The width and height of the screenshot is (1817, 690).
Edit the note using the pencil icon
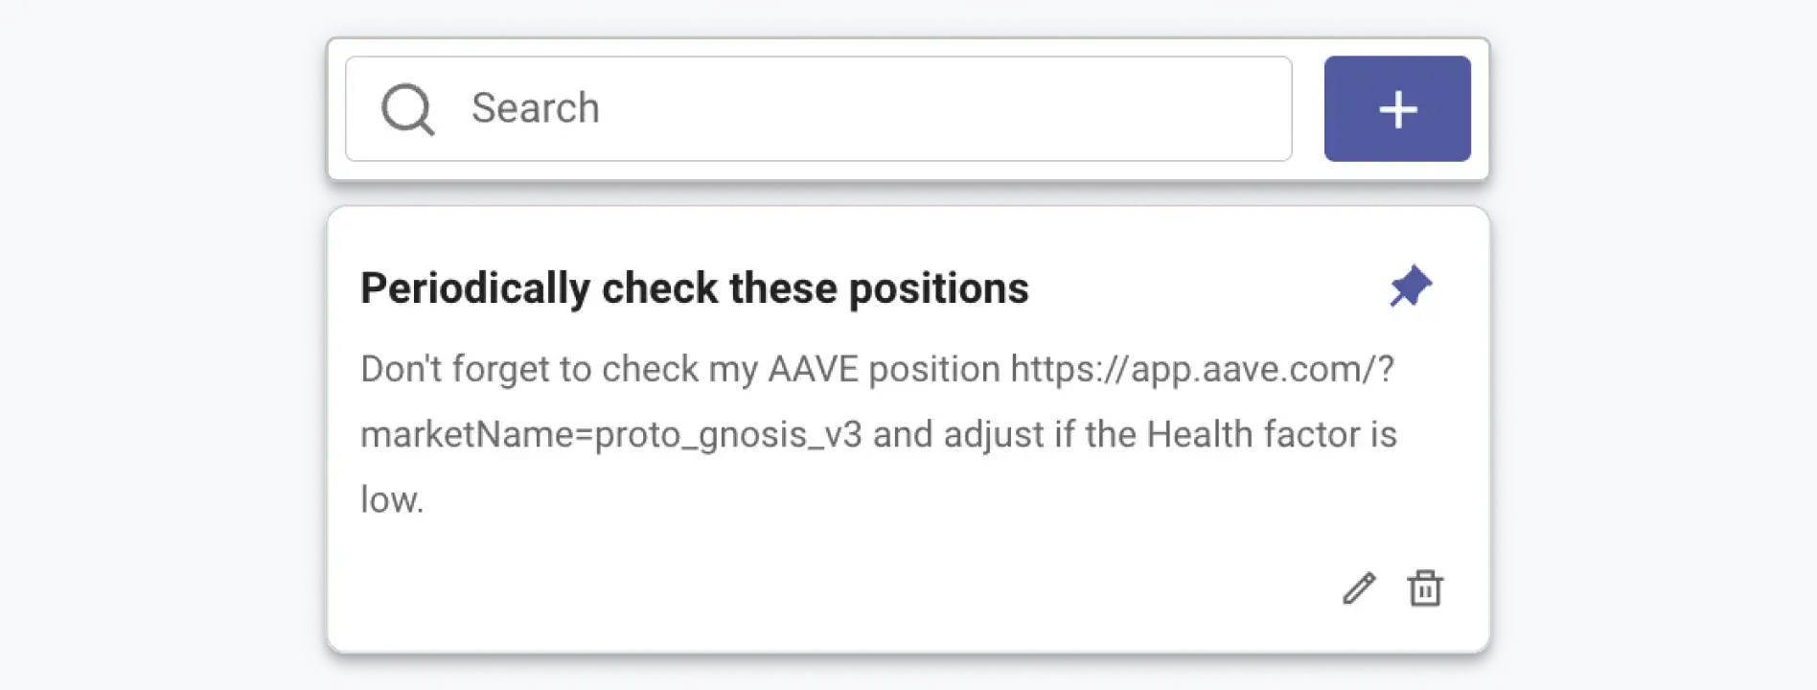1359,588
